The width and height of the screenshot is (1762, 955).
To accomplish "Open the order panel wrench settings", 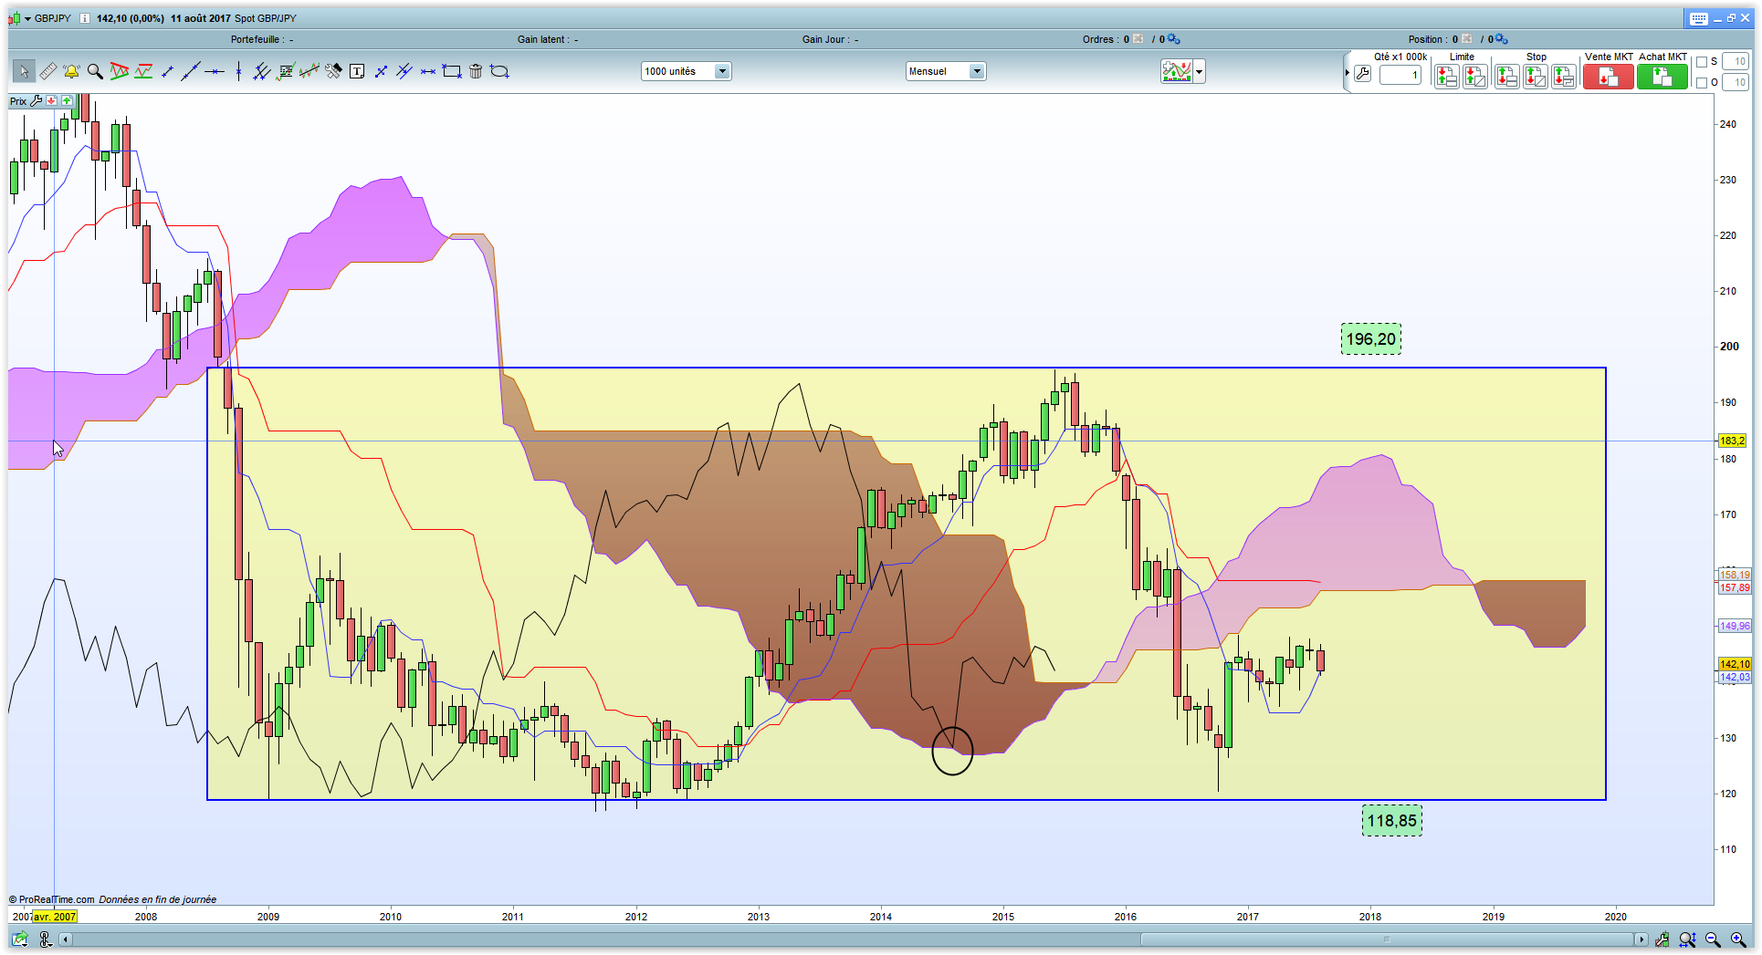I will click(x=1363, y=75).
